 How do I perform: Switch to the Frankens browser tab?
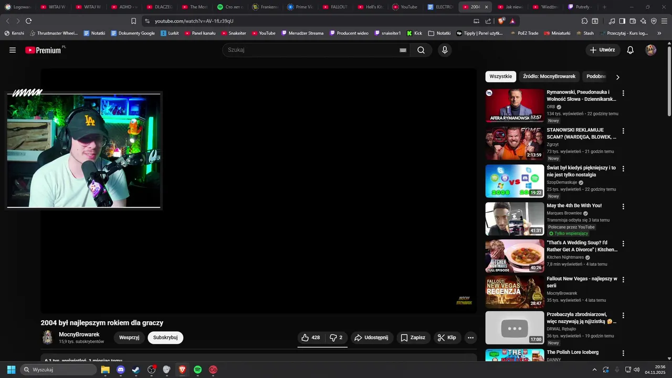(266, 7)
